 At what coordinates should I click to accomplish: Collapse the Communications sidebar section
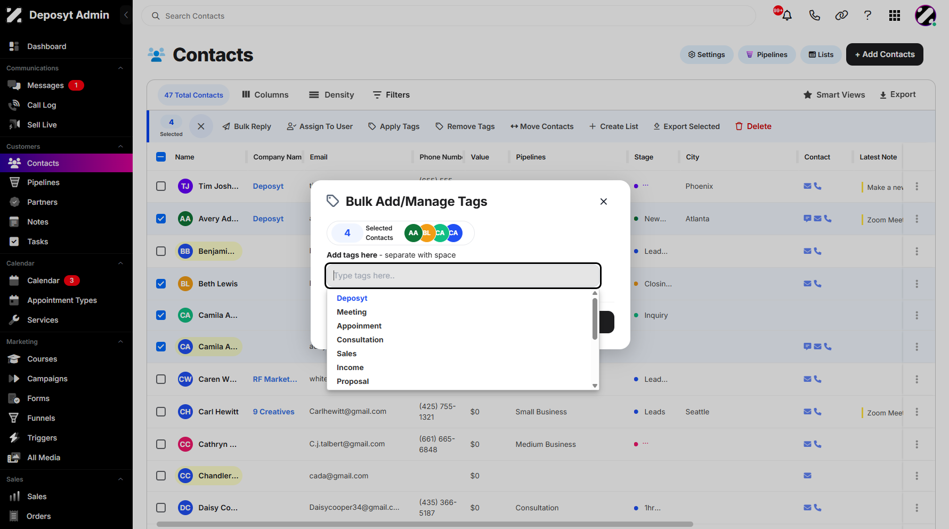coord(120,68)
